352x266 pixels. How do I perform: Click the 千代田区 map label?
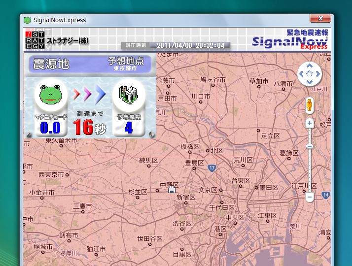222,208
